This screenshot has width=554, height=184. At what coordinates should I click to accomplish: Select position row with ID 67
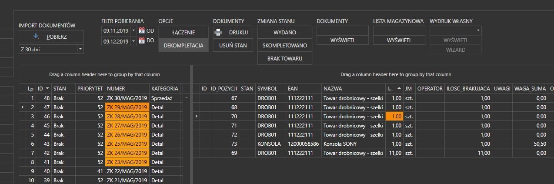click(373, 98)
